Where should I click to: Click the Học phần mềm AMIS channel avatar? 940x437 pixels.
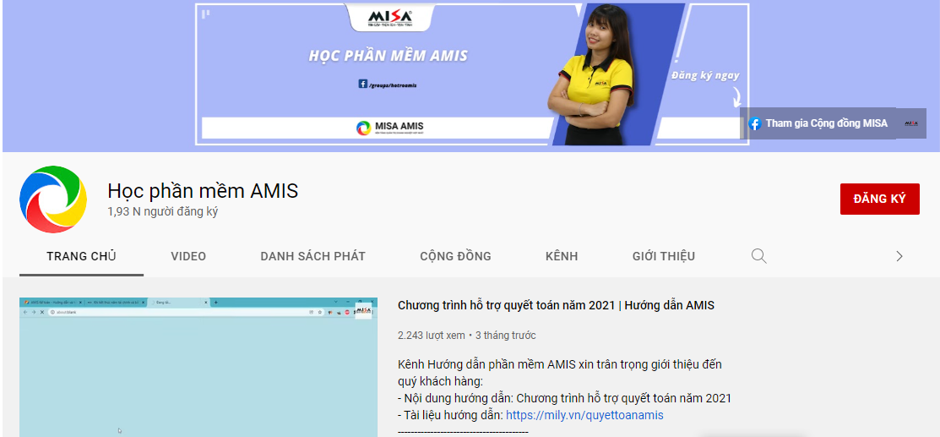coord(53,199)
